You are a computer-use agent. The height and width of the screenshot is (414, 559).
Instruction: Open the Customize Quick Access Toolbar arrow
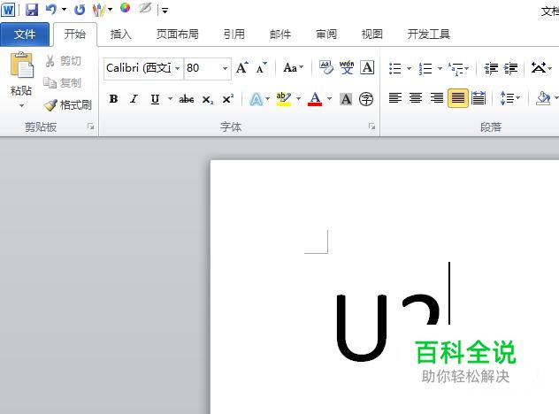165,11
